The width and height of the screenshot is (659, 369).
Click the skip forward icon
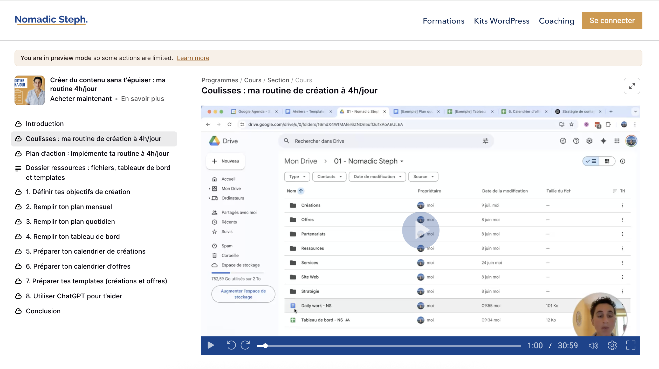(x=245, y=345)
